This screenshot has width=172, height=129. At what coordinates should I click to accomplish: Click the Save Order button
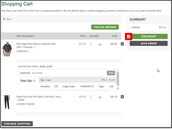[x=149, y=43]
